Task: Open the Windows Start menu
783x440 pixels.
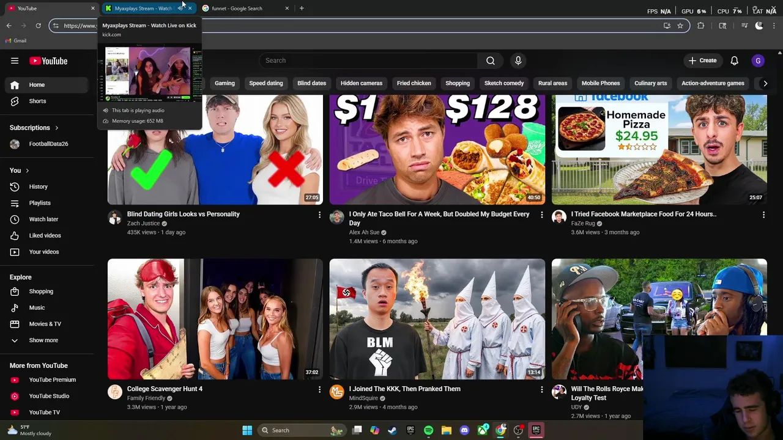Action: (247, 430)
